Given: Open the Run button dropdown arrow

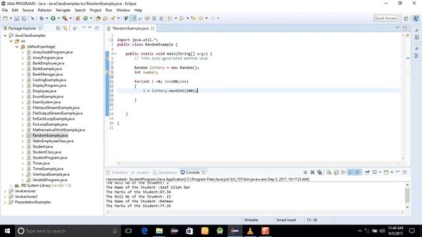Looking at the screenshot, I should (59, 18).
